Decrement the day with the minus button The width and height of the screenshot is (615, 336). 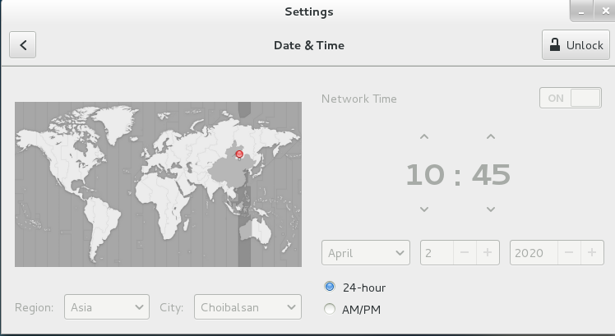click(465, 253)
